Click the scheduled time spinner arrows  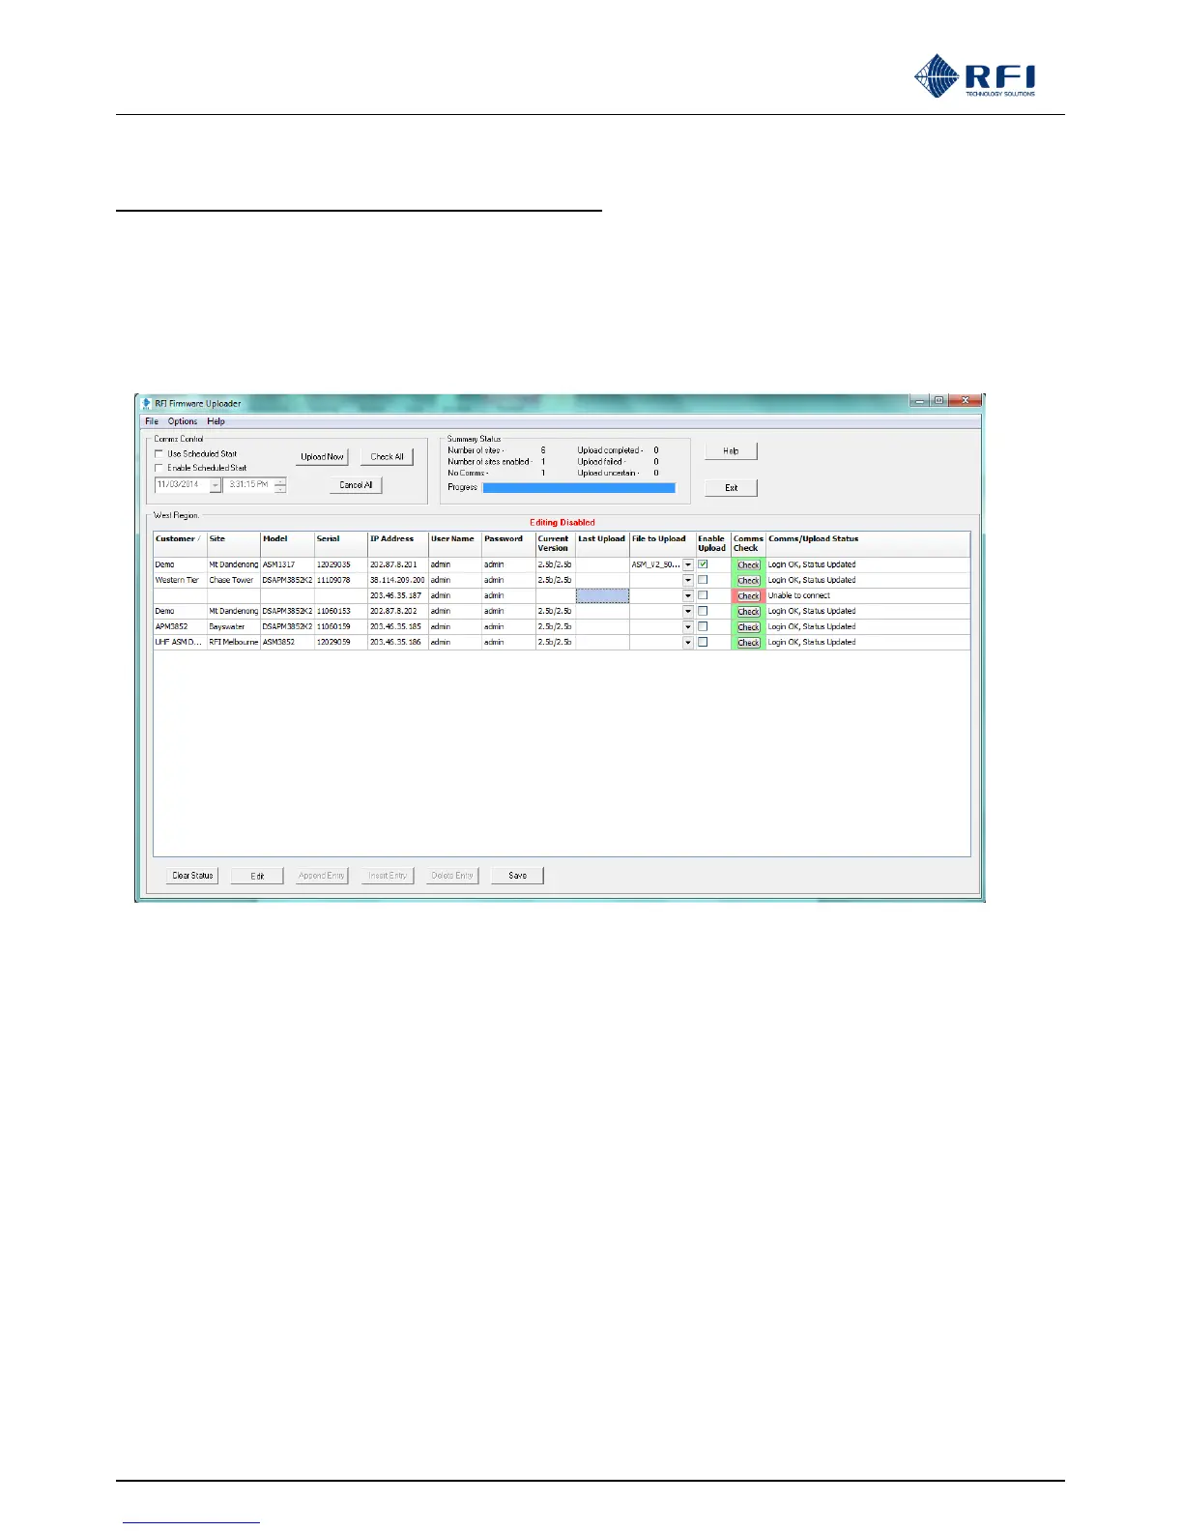coord(280,485)
